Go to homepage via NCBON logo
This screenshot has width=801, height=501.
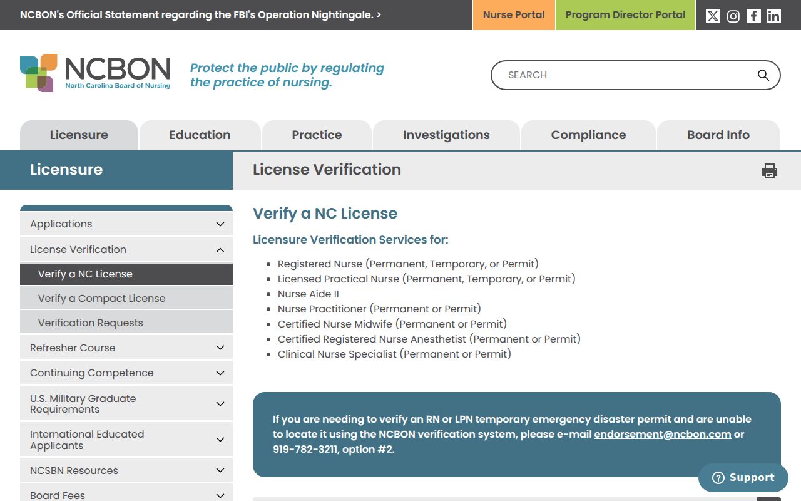95,73
